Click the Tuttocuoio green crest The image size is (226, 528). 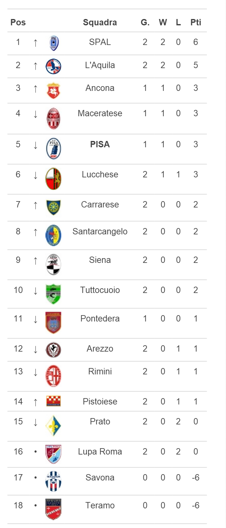(53, 294)
